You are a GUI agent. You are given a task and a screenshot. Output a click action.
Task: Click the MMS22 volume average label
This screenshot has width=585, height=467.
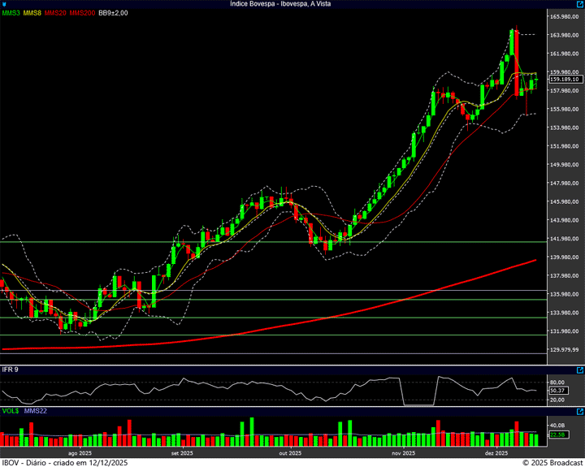[36, 412]
